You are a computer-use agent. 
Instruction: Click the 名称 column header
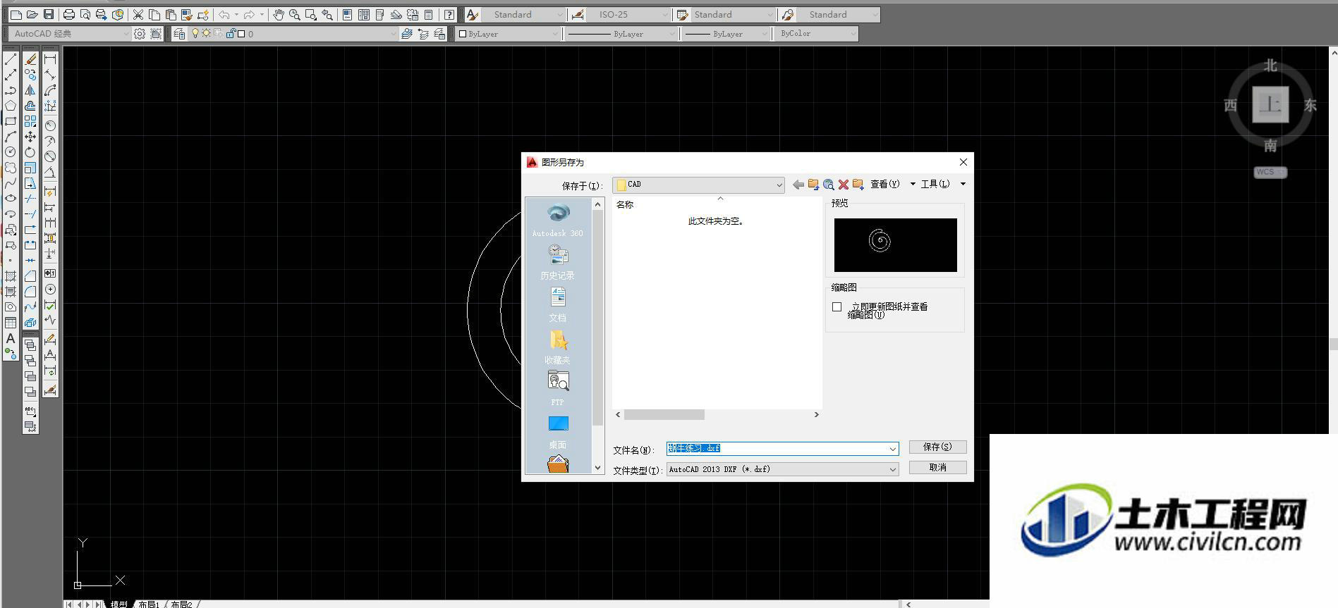click(625, 204)
